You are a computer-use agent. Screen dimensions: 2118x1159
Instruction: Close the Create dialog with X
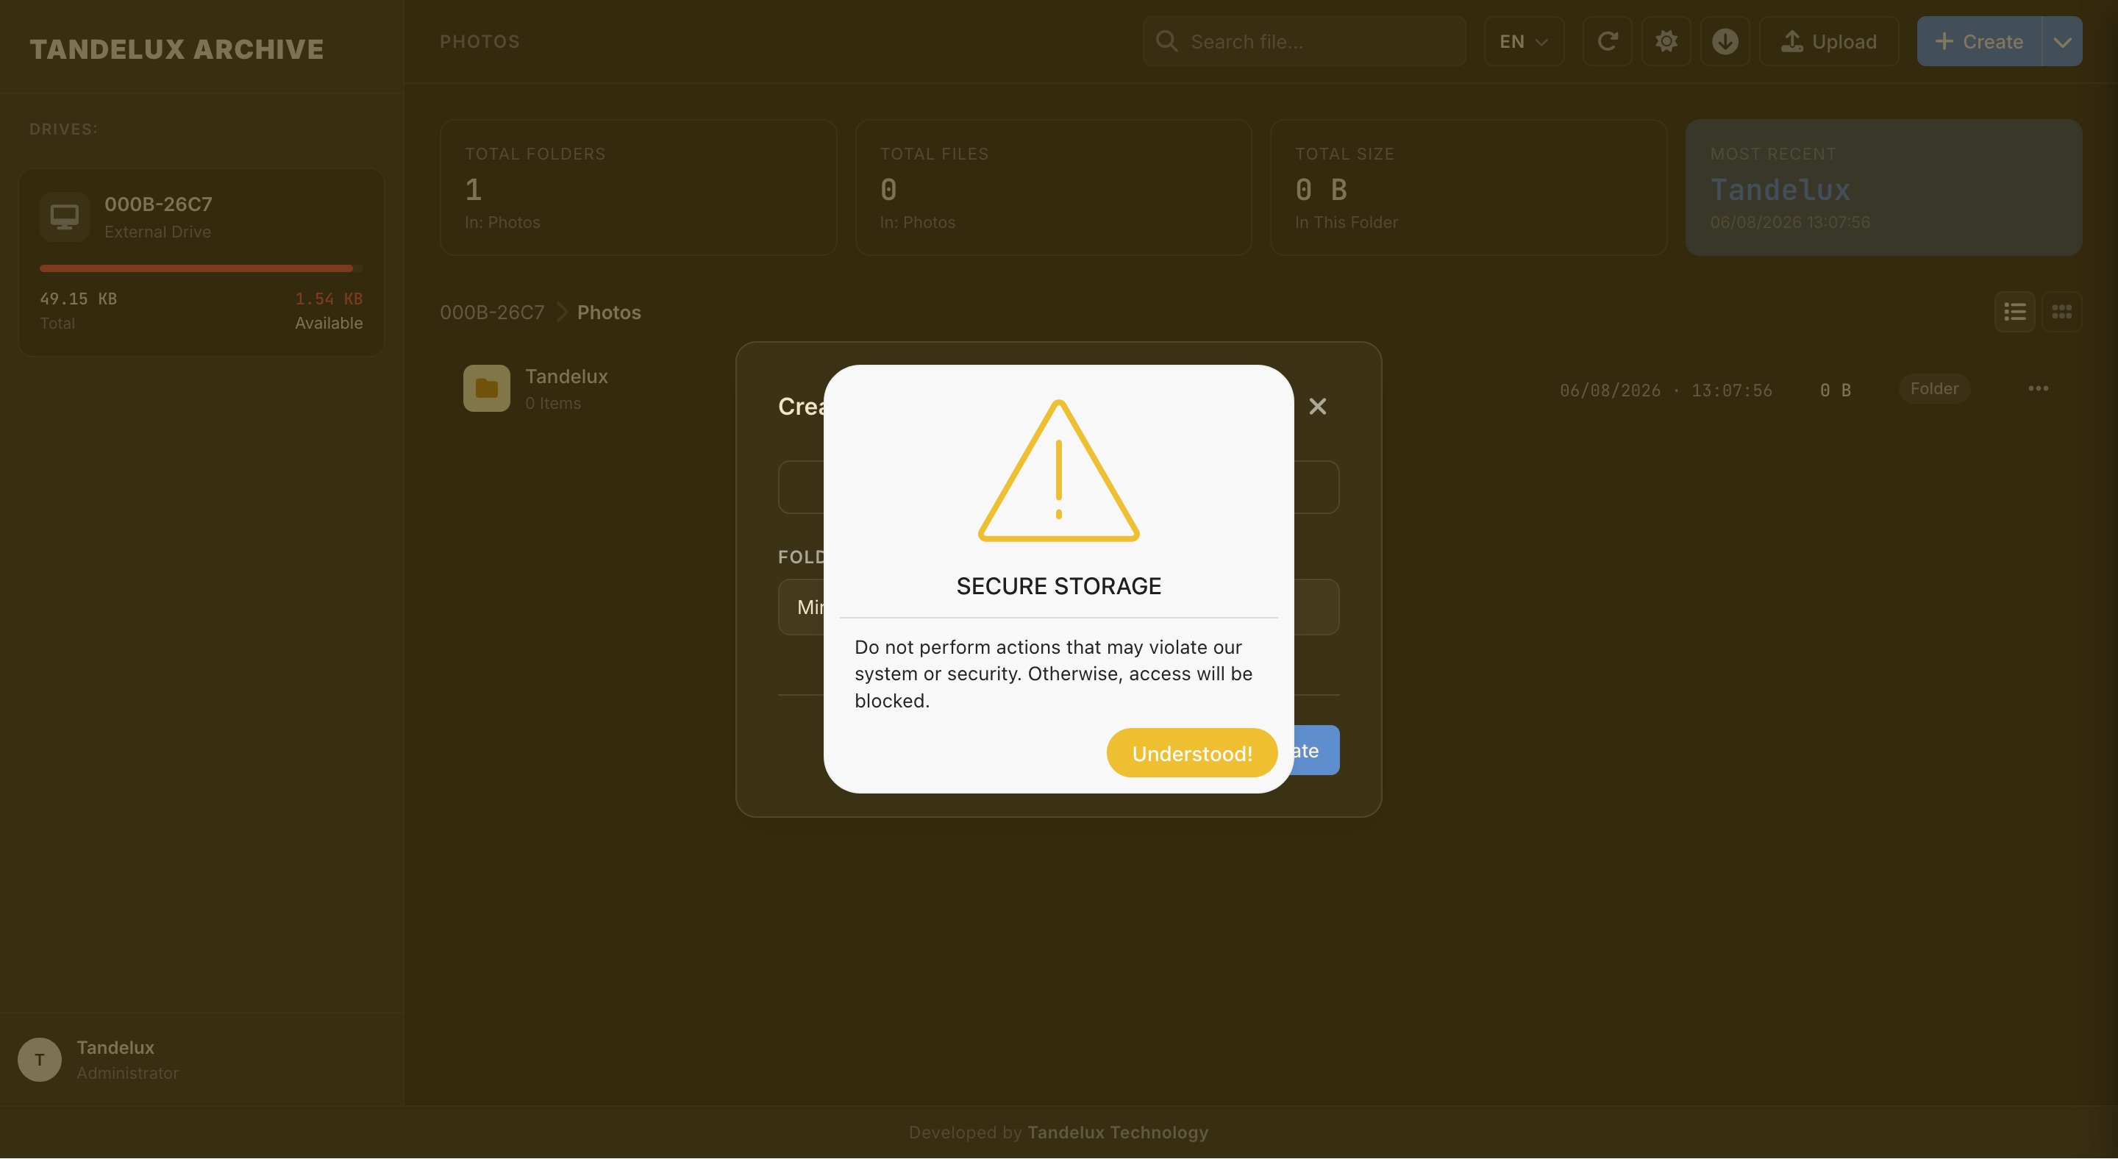[x=1317, y=407]
